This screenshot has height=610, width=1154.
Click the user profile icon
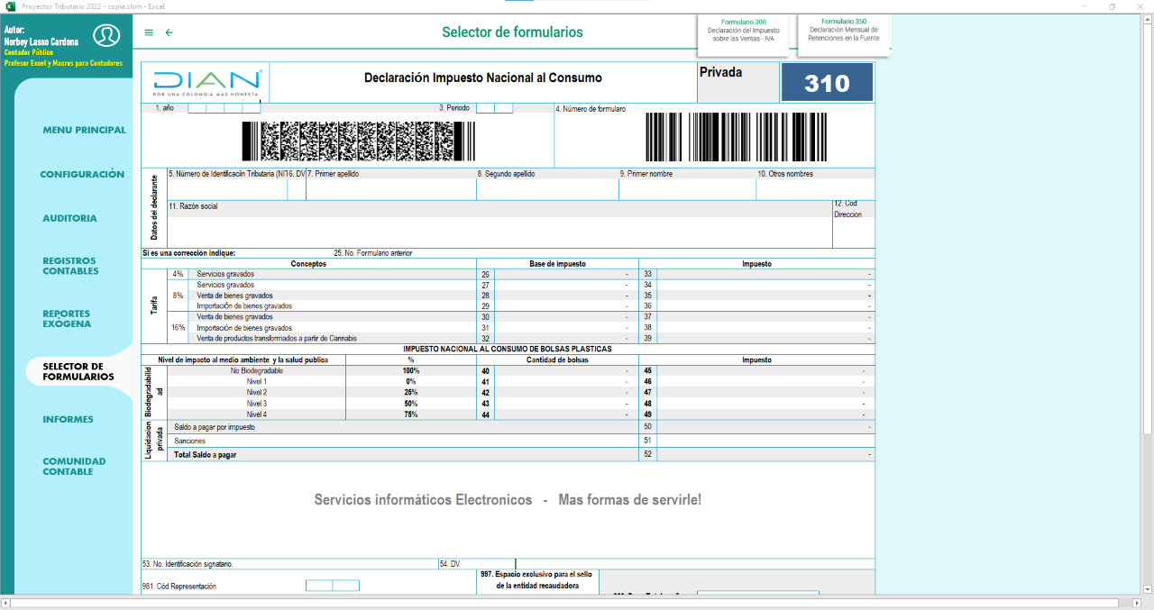(107, 37)
